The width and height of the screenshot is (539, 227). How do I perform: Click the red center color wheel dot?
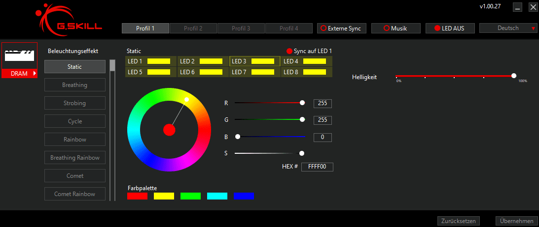click(x=169, y=130)
